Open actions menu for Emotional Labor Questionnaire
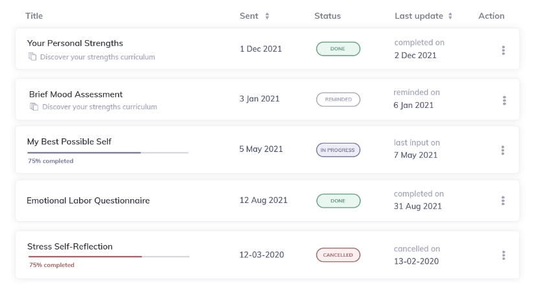Viewport: 534px width, 300px height. point(503,200)
